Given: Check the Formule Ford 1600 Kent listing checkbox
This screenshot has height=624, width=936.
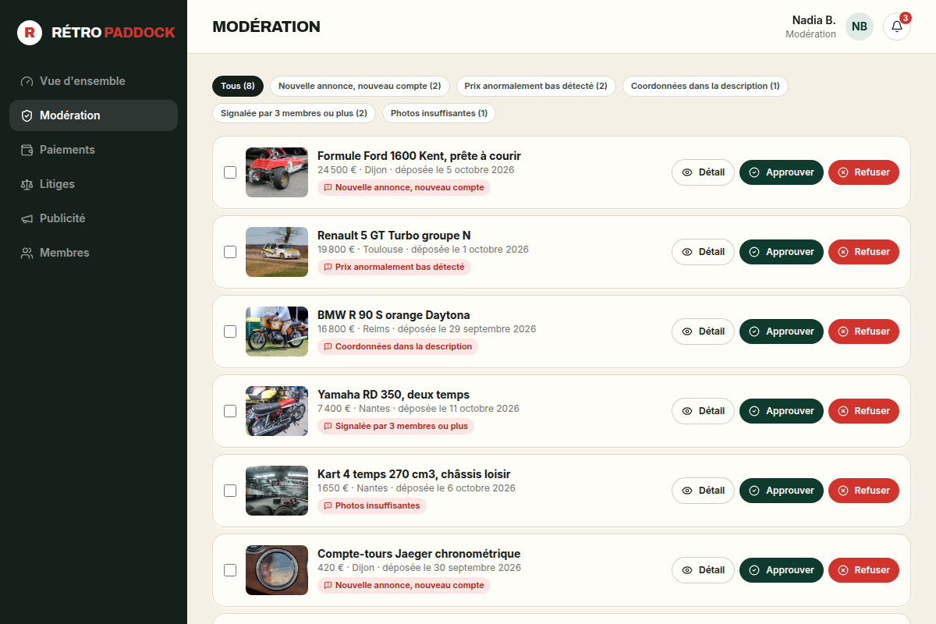Looking at the screenshot, I should [x=230, y=172].
